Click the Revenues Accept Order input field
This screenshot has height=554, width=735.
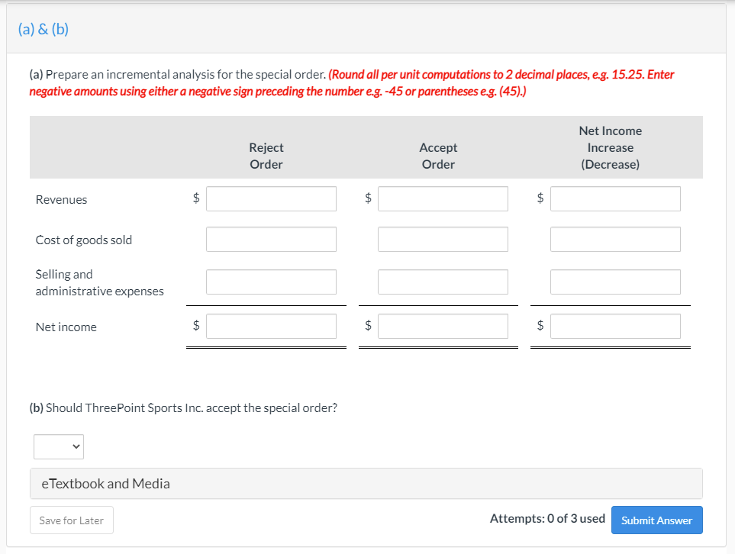pos(443,198)
